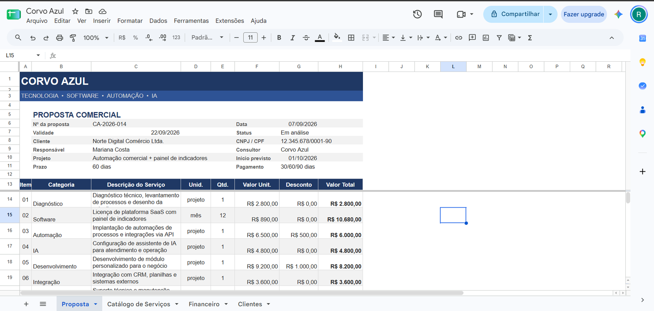
Task: Add a new sheet
Action: coord(26,304)
